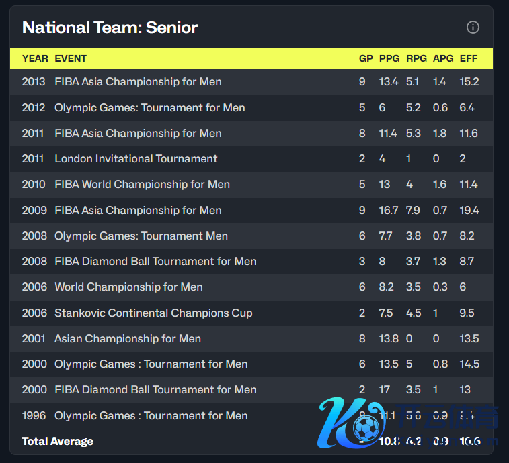Click the YEAR column header

tap(35, 58)
